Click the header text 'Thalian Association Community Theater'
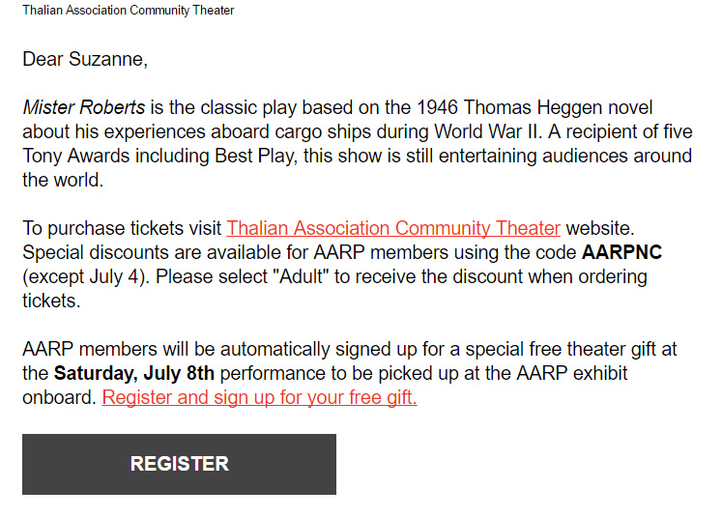Viewport: 722px width, 518px height. (x=129, y=10)
